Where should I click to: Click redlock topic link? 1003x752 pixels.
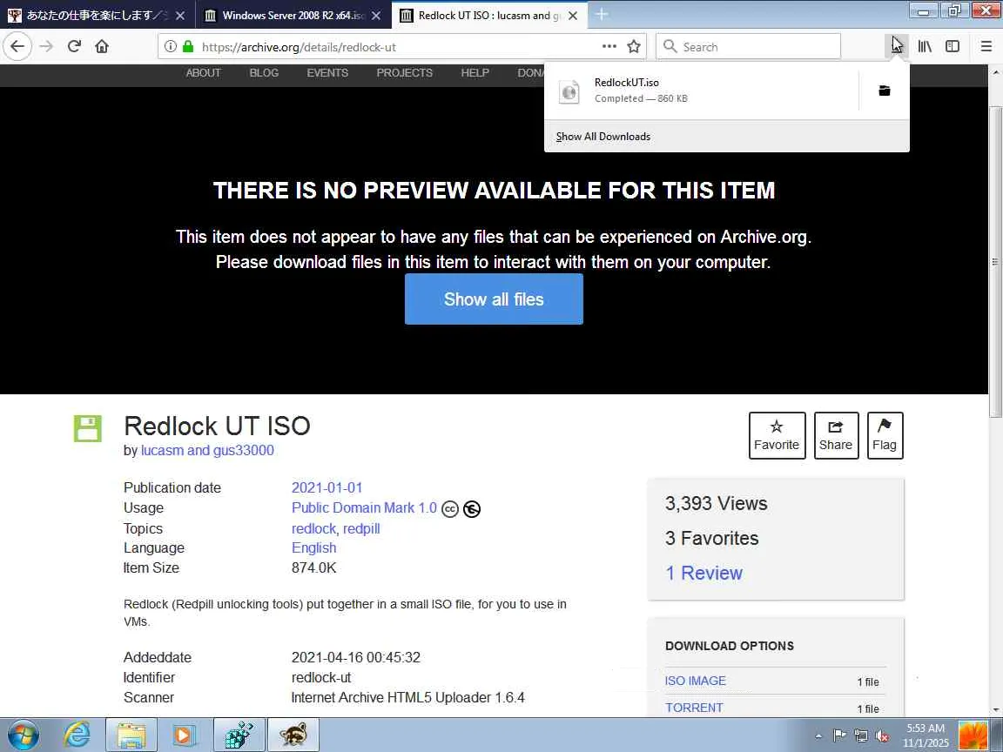click(313, 529)
